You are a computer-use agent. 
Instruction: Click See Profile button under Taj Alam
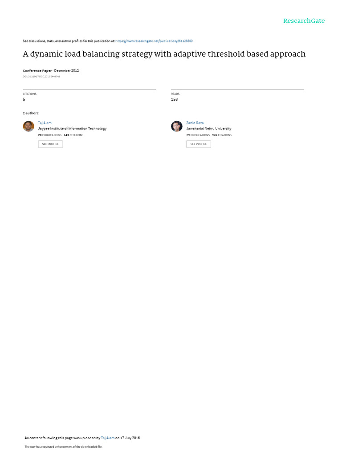pos(50,144)
